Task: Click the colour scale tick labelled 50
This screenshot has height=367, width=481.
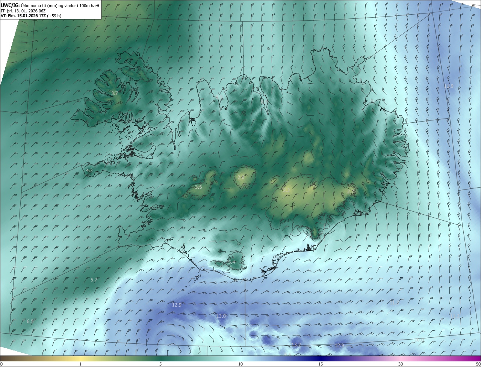Action: point(478,364)
